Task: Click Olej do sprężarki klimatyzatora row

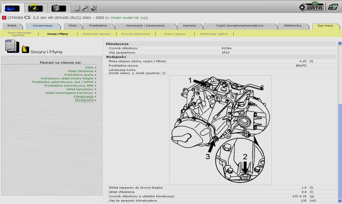Action: (221, 201)
